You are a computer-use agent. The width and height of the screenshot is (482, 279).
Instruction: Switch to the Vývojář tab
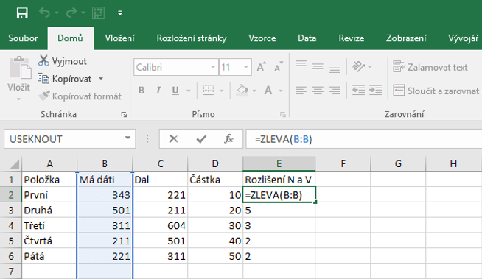pyautogui.click(x=463, y=38)
